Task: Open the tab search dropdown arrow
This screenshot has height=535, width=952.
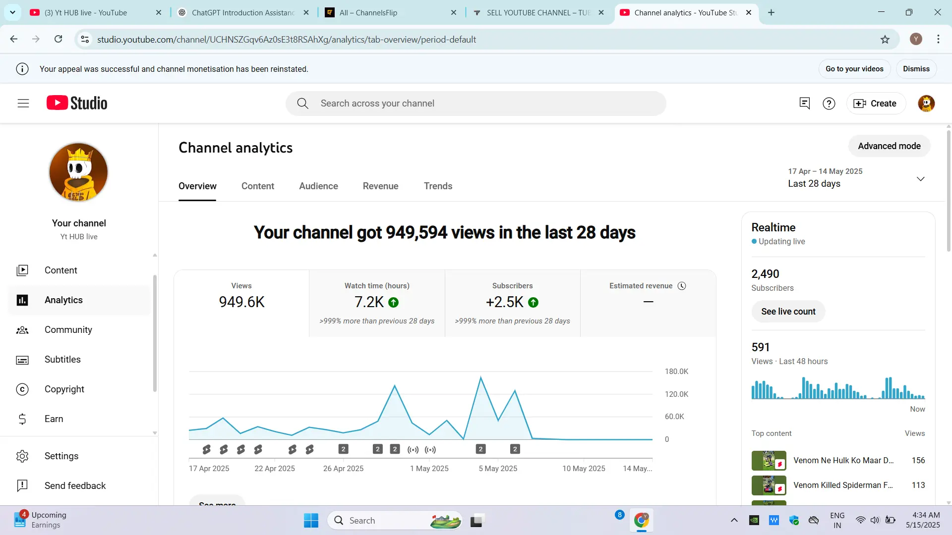Action: pyautogui.click(x=12, y=12)
